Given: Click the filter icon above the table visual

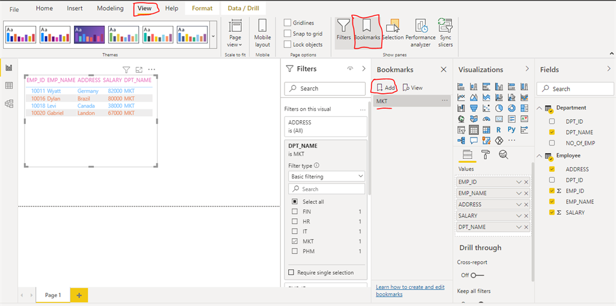Looking at the screenshot, I should point(126,70).
